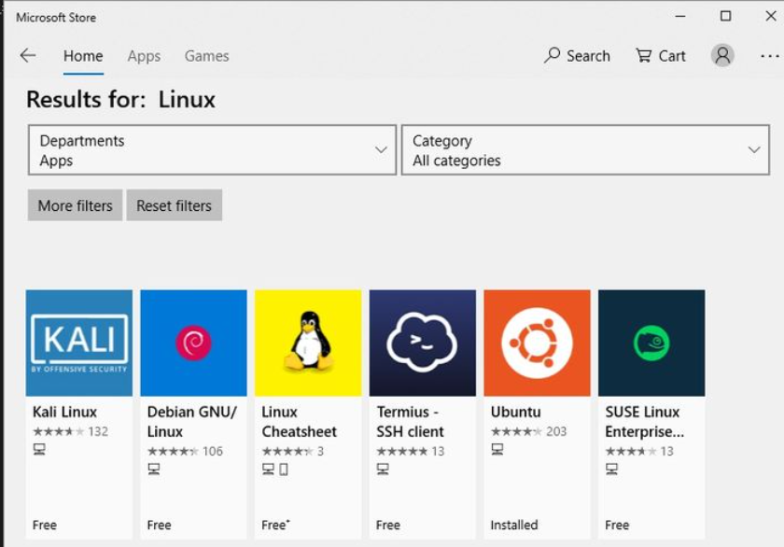Click Ubuntu star rating 203
Image resolution: width=784 pixels, height=547 pixels.
(x=528, y=431)
